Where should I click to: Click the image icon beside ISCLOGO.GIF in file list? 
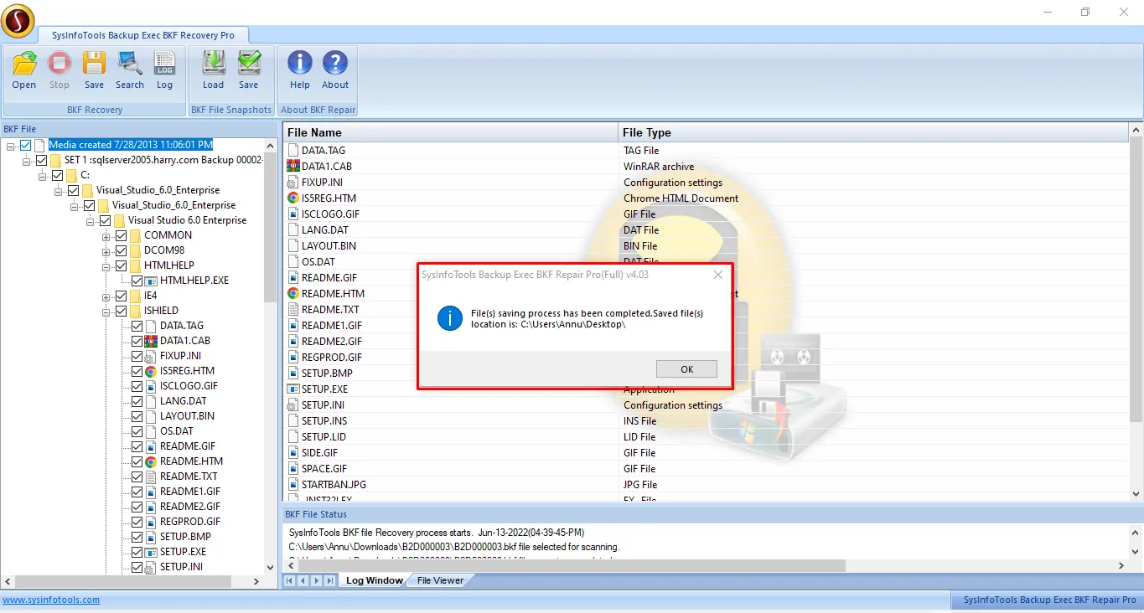293,214
